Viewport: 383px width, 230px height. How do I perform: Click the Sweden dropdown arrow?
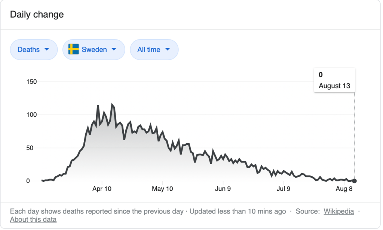click(x=114, y=49)
